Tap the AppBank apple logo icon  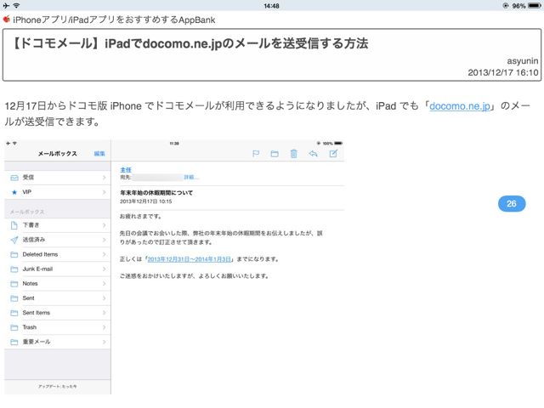pyautogui.click(x=6, y=19)
